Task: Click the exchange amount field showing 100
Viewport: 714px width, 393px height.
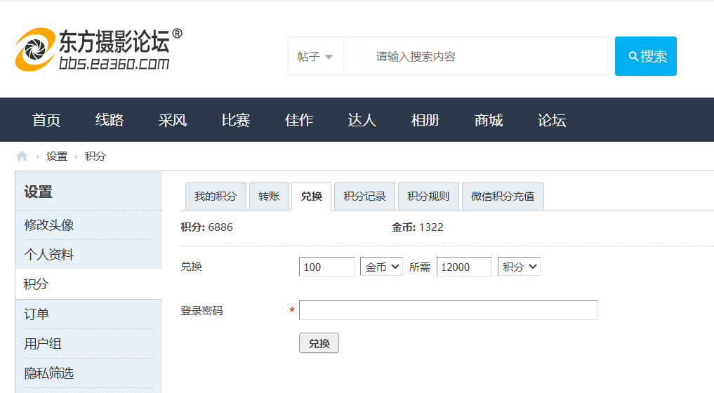Action: [x=326, y=267]
